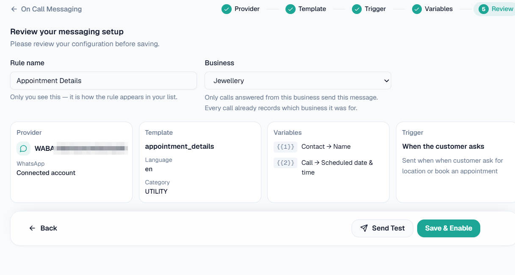Click the WhatsApp chat bubble provider icon

pos(24,148)
